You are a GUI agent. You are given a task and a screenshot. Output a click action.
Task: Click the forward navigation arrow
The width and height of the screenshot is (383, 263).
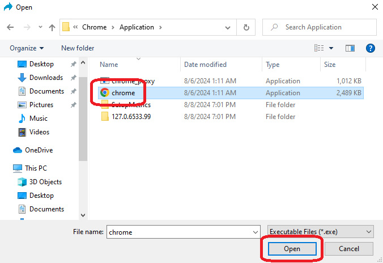pyautogui.click(x=27, y=27)
